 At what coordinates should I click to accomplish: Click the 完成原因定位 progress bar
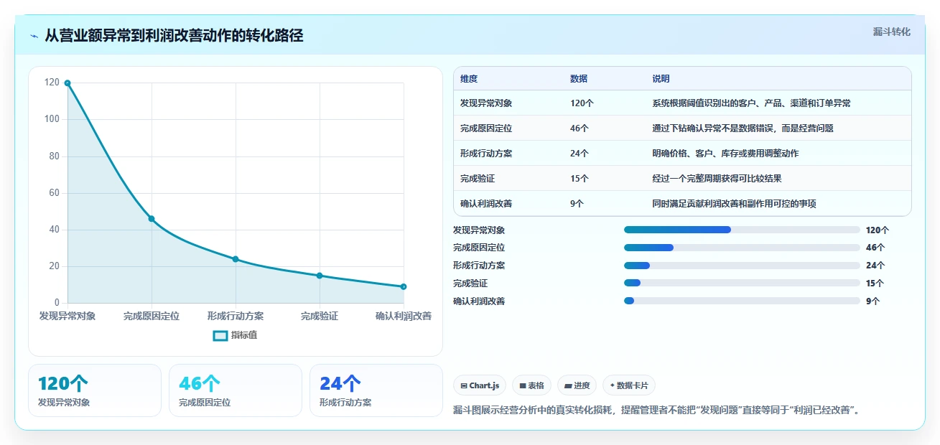[x=742, y=248]
